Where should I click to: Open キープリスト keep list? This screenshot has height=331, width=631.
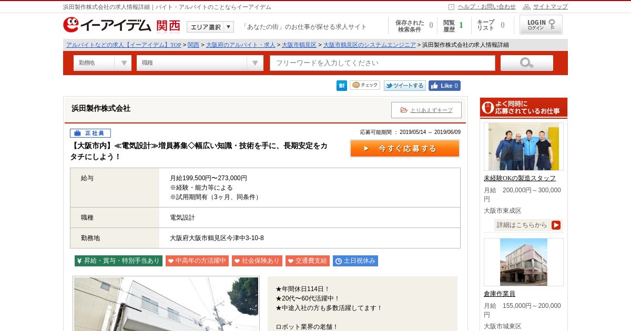491,26
